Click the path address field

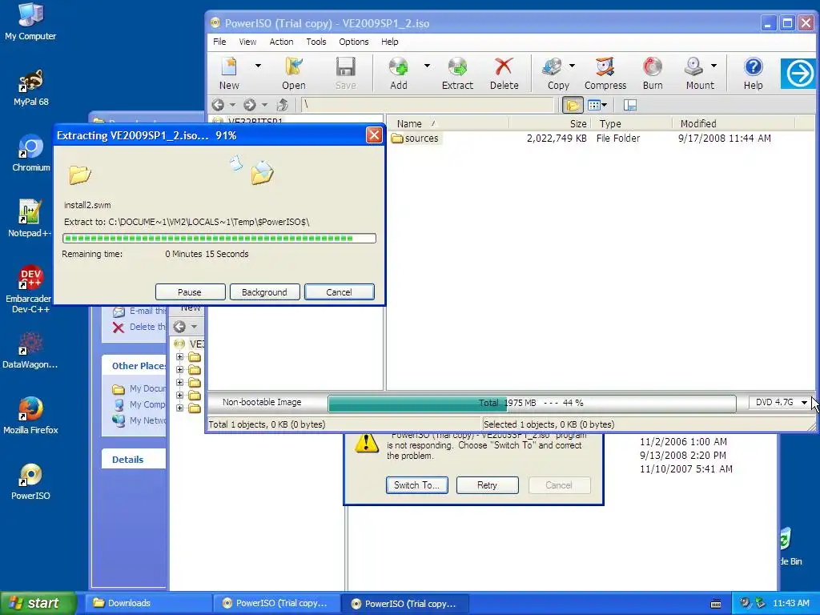pyautogui.click(x=428, y=105)
